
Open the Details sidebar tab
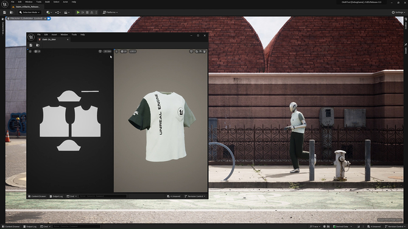pyautogui.click(x=406, y=49)
